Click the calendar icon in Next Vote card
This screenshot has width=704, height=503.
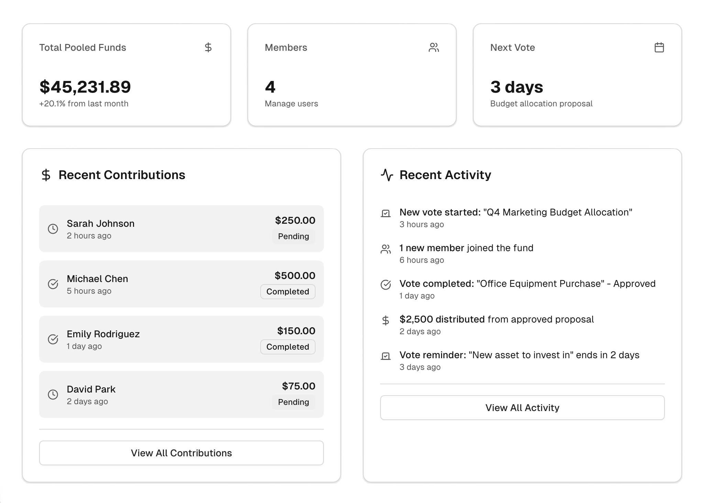[x=659, y=47]
